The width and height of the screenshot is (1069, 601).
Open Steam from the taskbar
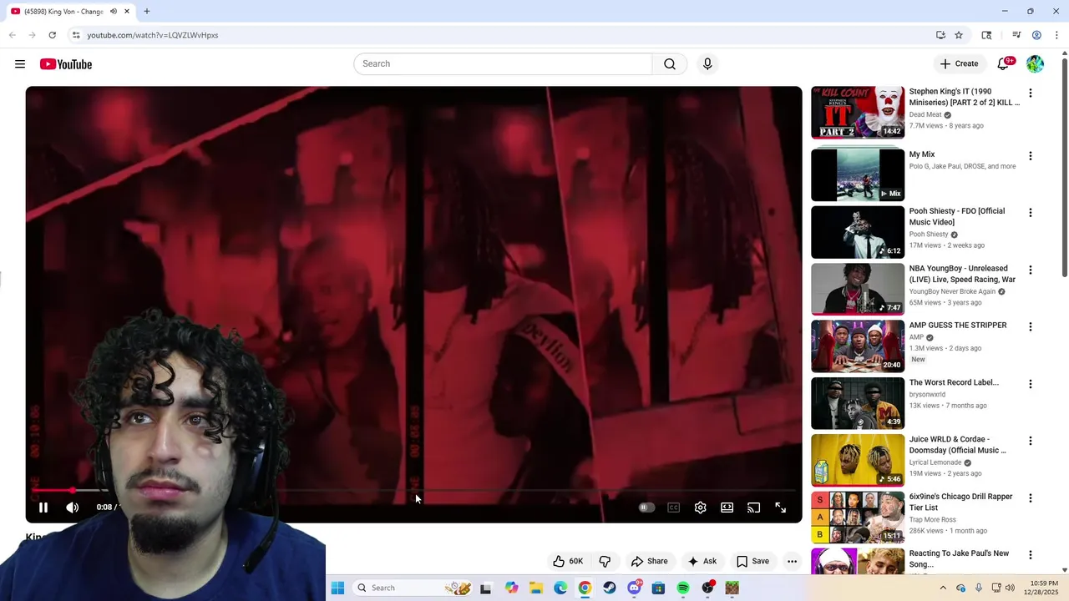click(610, 588)
